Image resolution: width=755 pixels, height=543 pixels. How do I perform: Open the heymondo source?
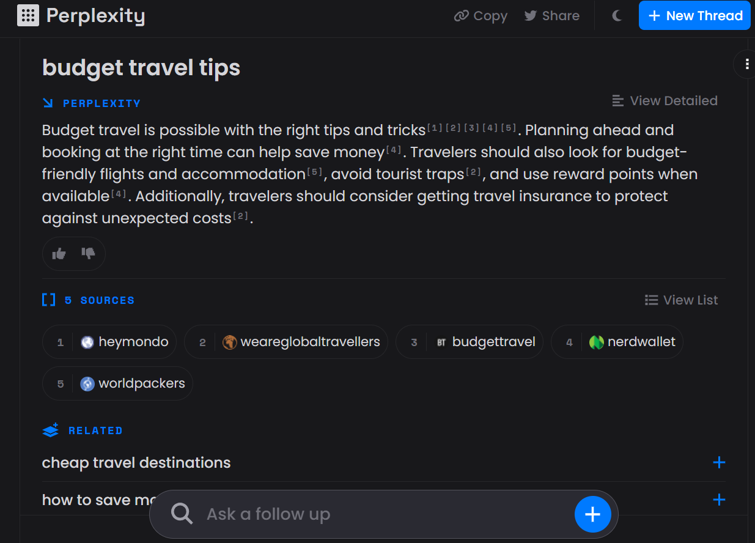[x=109, y=342]
